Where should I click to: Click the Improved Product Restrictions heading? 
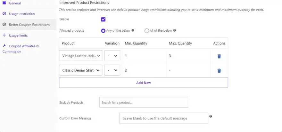coord(84,3)
